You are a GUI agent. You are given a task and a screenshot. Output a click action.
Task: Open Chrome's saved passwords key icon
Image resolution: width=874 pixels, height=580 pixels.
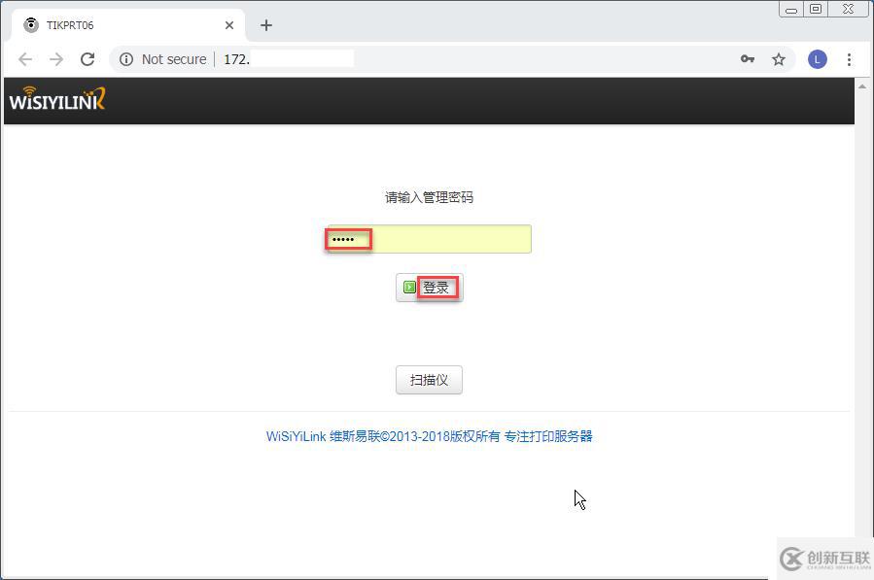coord(747,59)
